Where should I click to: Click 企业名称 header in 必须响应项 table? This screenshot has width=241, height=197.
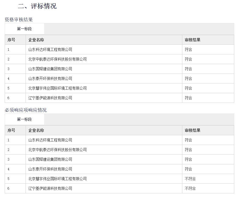[x=36, y=131]
